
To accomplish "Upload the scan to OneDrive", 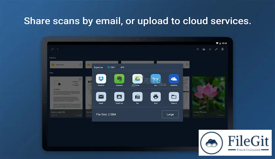I will pyautogui.click(x=174, y=79).
